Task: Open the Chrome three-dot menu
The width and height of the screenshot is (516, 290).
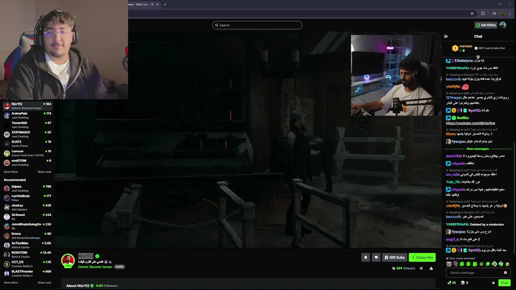Action: 510,13
